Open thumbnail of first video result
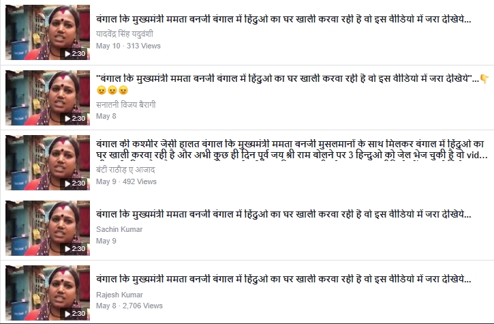 (x=48, y=32)
